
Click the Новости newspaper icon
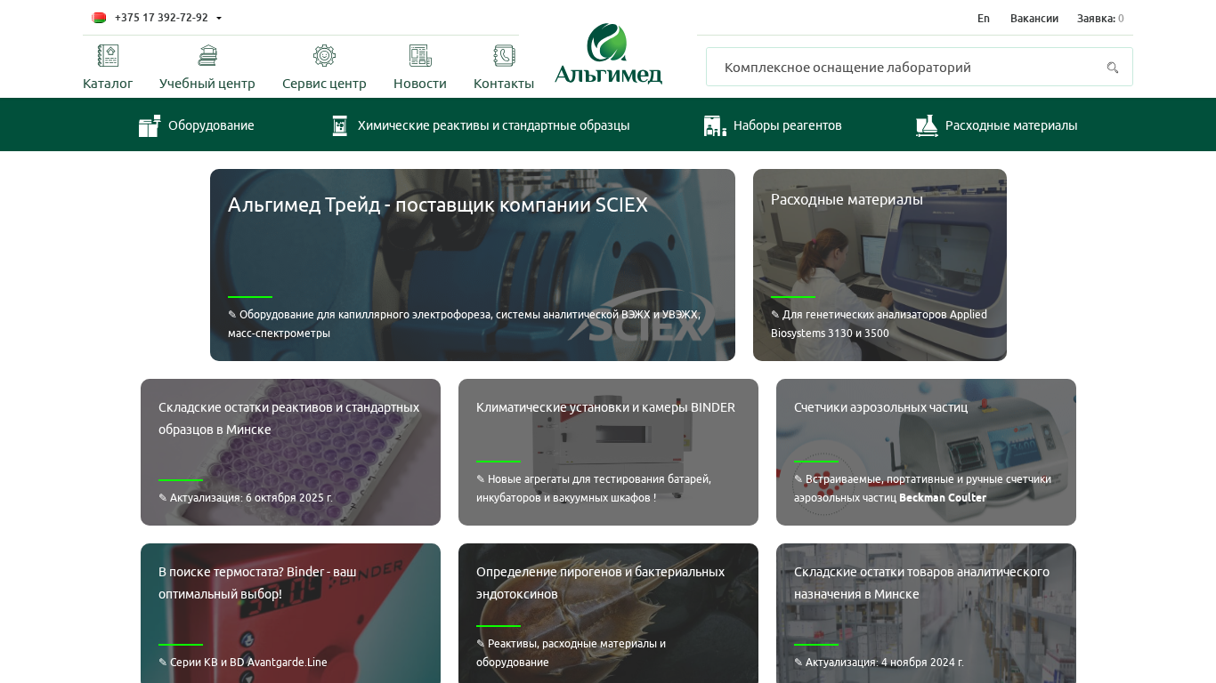click(420, 56)
